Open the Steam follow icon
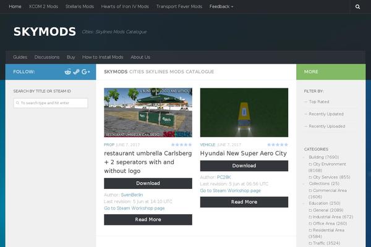 coord(77,72)
